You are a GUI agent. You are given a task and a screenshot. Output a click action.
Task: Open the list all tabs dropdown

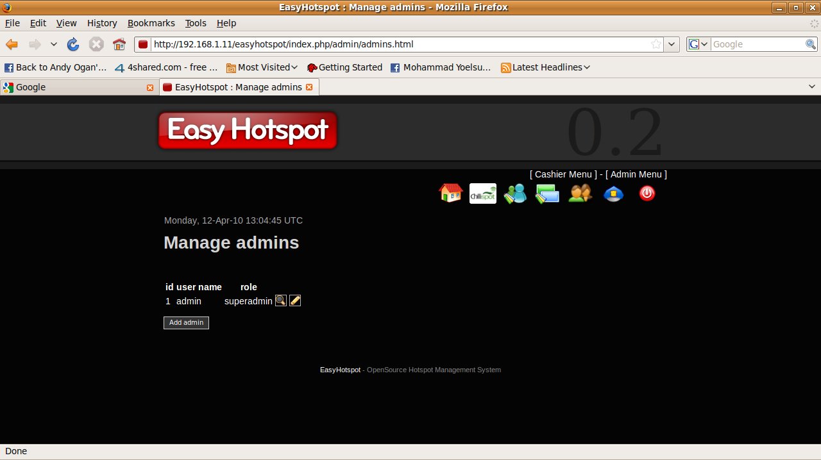pos(813,86)
